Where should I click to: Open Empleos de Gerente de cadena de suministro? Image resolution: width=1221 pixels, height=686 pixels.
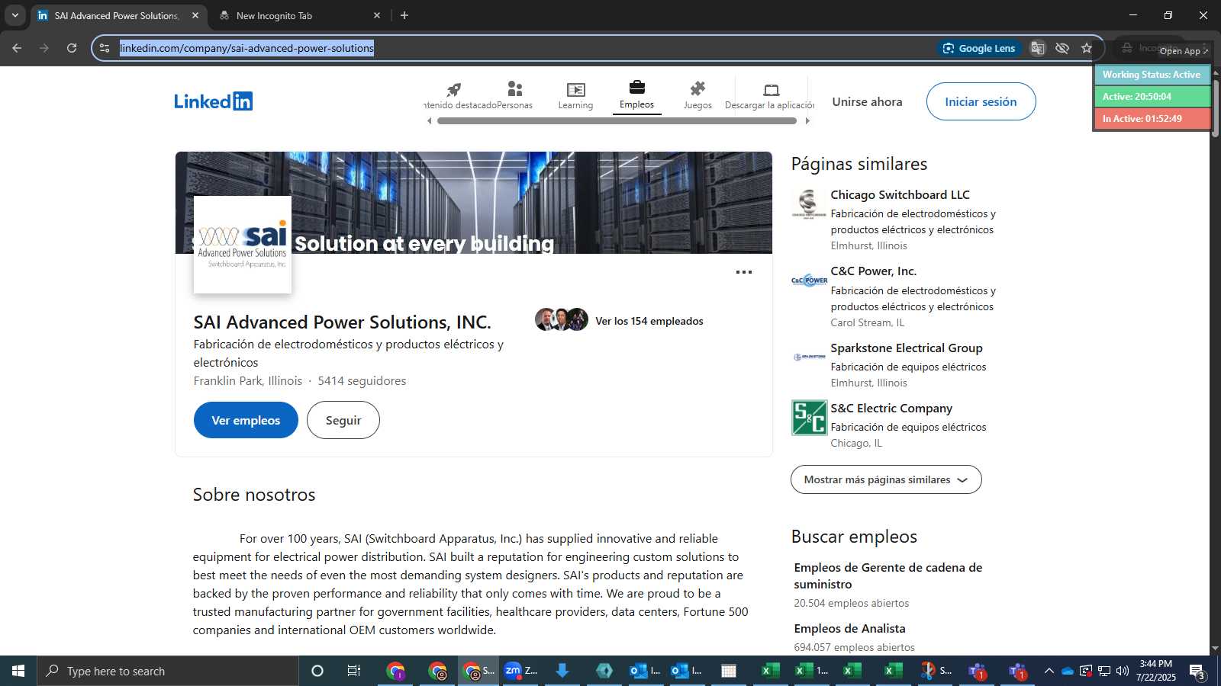[x=888, y=575]
